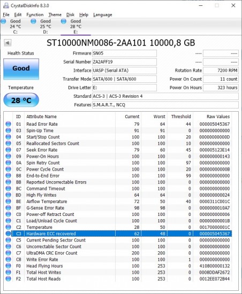The height and width of the screenshot is (294, 242).
Task: Click status icon for Total Host Writes
Action: 8,272
